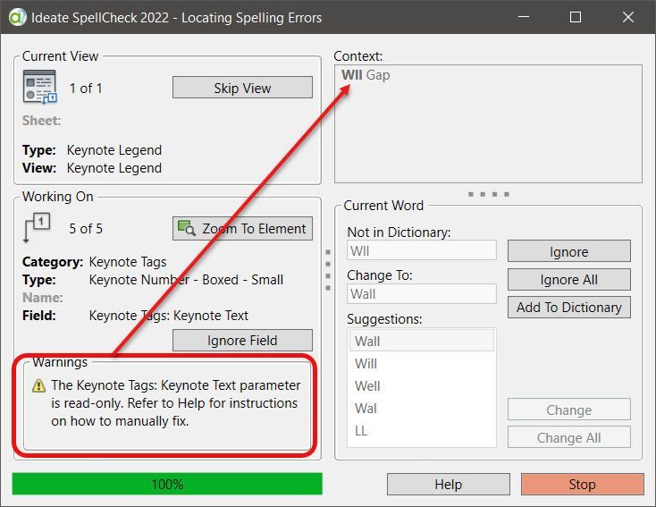Click the Change To text field
This screenshot has height=507, width=656.
click(x=422, y=294)
